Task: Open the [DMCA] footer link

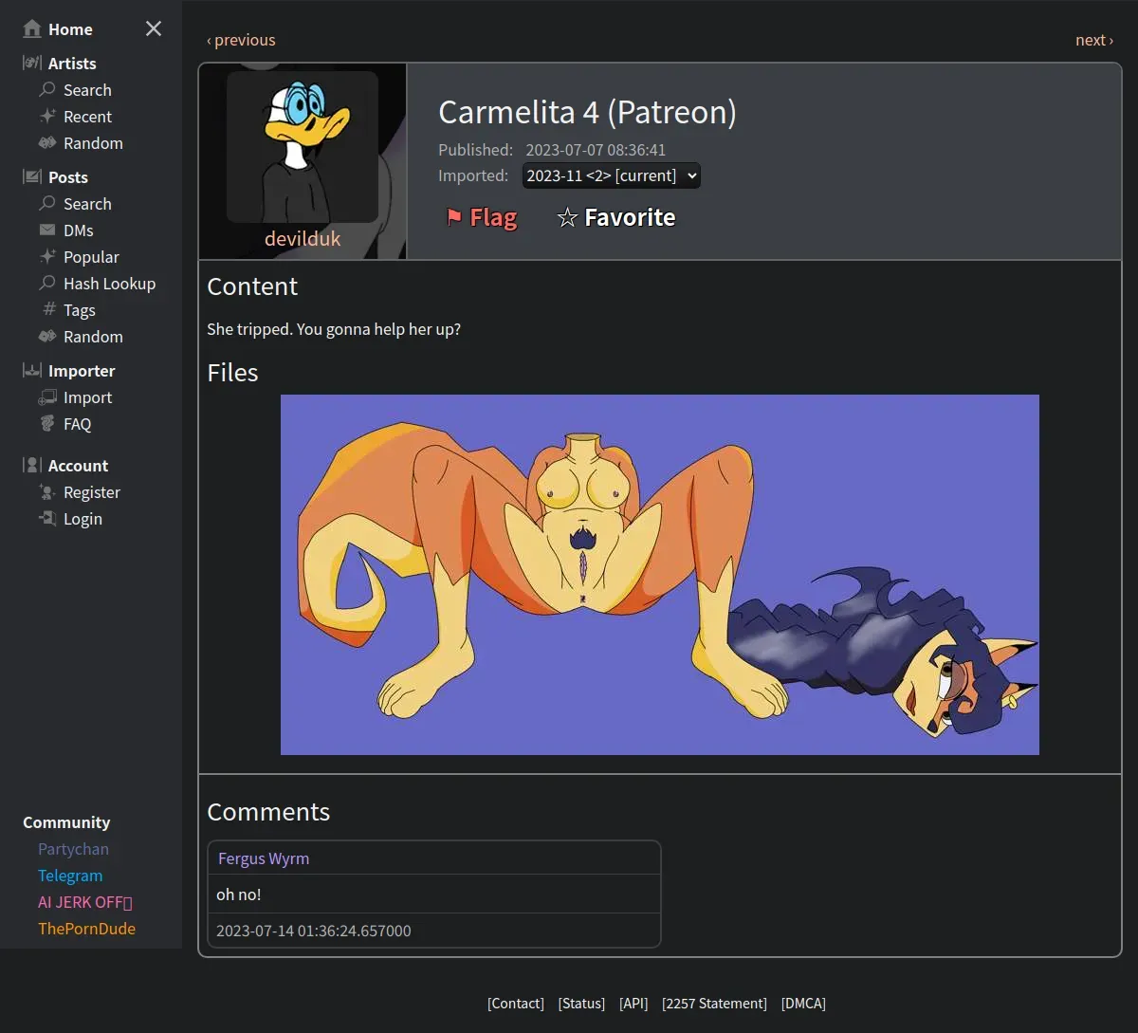Action: click(803, 1004)
